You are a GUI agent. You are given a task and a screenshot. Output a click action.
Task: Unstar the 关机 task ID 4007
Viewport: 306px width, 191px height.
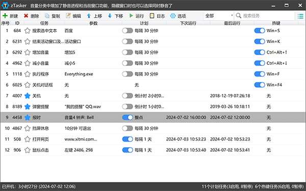[28, 96]
